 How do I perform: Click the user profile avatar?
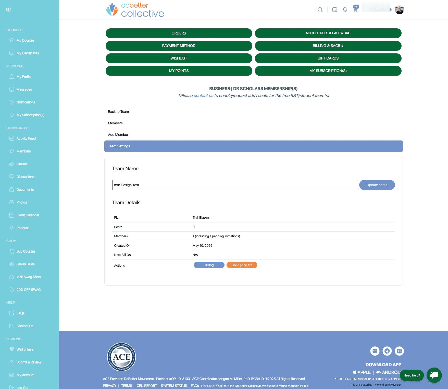(x=399, y=10)
